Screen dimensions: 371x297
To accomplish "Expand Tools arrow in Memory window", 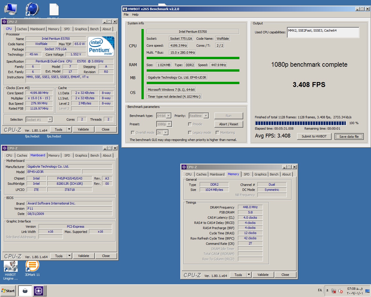I will coord(249,275).
